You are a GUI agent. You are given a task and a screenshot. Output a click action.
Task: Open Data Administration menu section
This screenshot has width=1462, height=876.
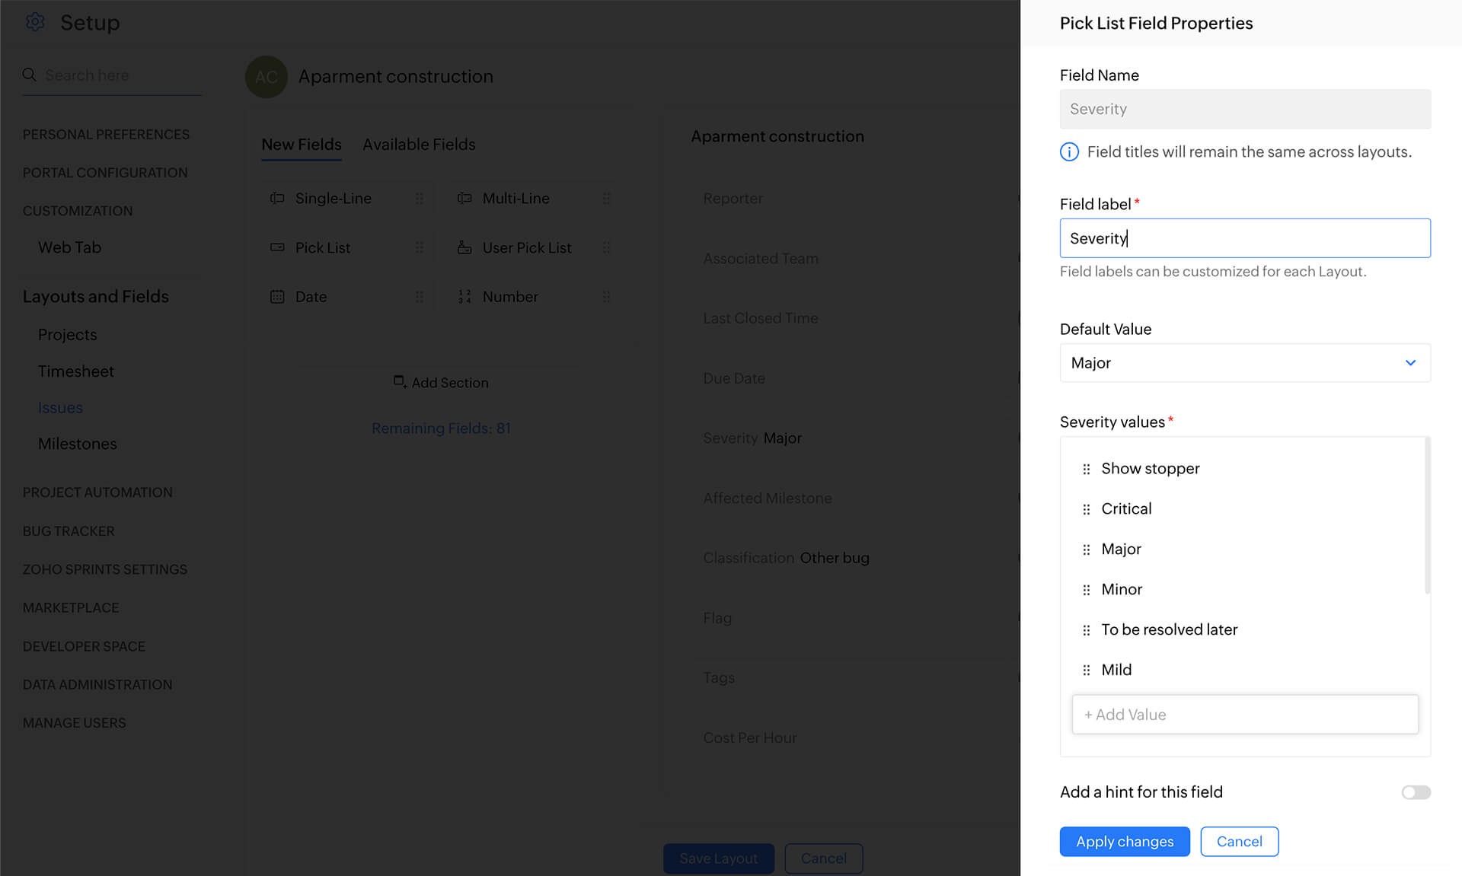pyautogui.click(x=97, y=685)
